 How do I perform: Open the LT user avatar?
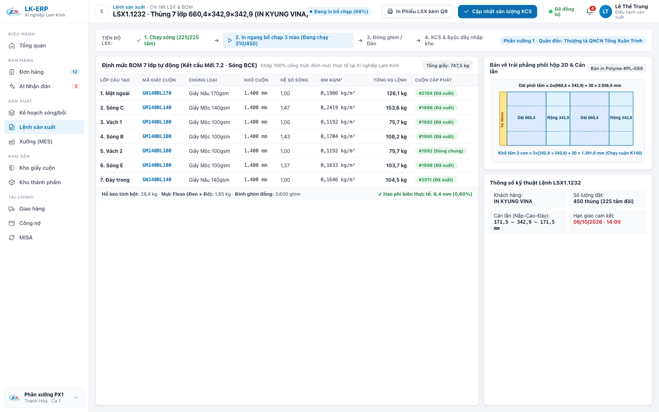[605, 12]
